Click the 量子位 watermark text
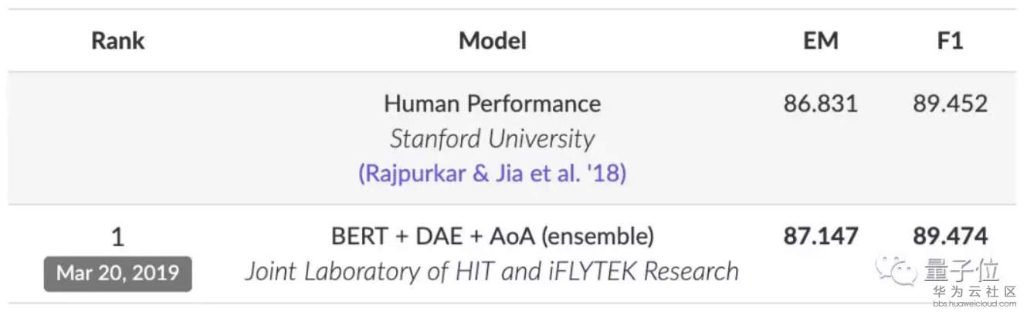 point(961,270)
